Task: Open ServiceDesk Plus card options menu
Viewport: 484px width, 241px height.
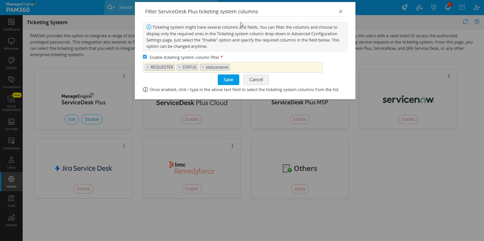Action: (x=124, y=76)
